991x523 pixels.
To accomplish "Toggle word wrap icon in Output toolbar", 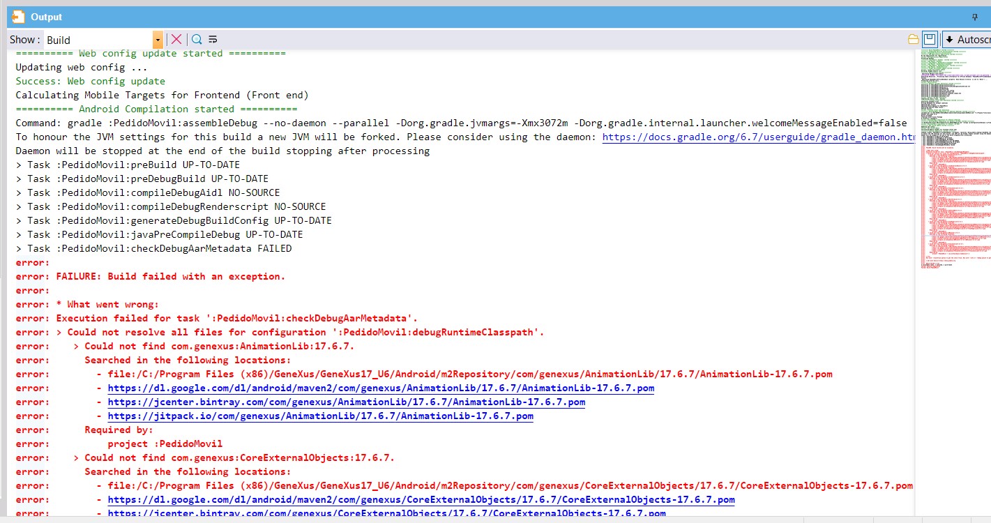I will pos(213,40).
